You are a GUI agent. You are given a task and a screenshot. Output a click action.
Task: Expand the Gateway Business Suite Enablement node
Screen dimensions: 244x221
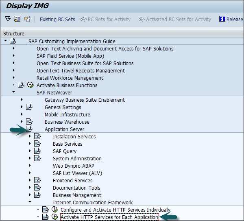pyautogui.click(x=22, y=100)
